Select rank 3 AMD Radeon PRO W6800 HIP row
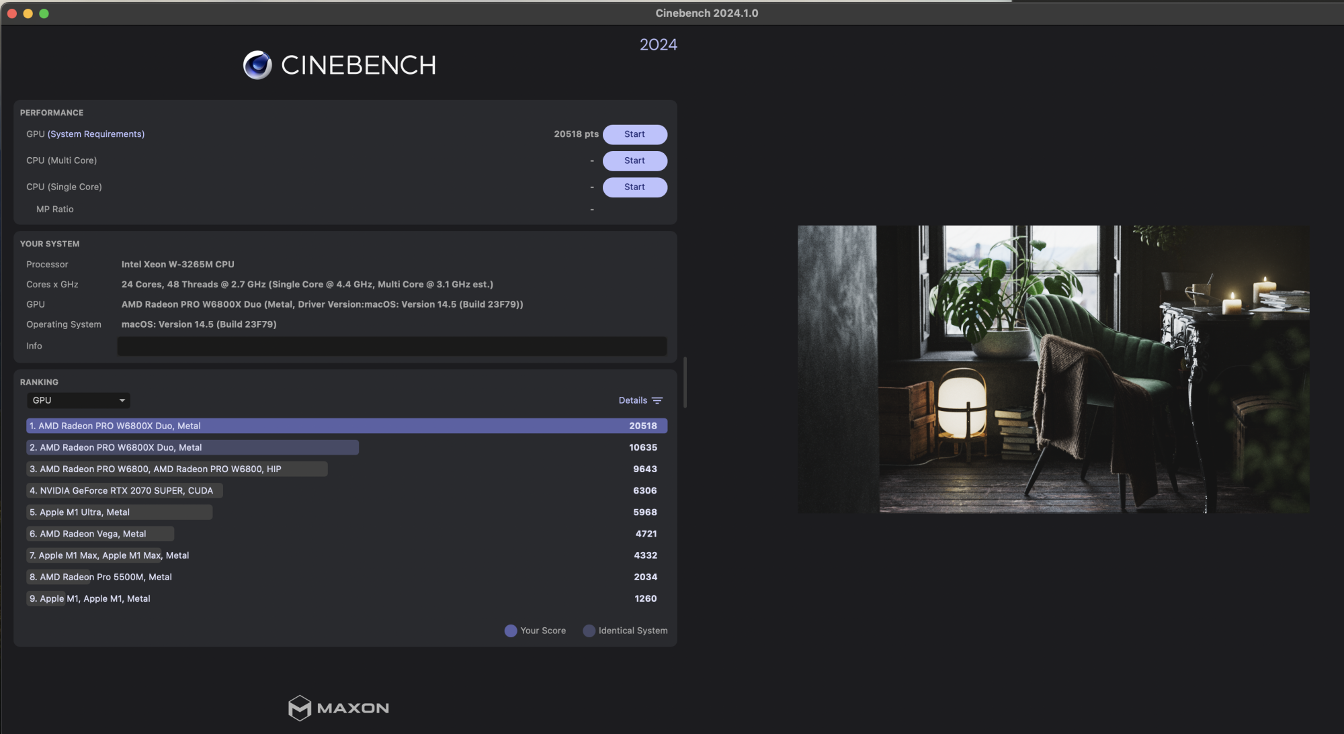This screenshot has height=734, width=1344. [x=347, y=469]
